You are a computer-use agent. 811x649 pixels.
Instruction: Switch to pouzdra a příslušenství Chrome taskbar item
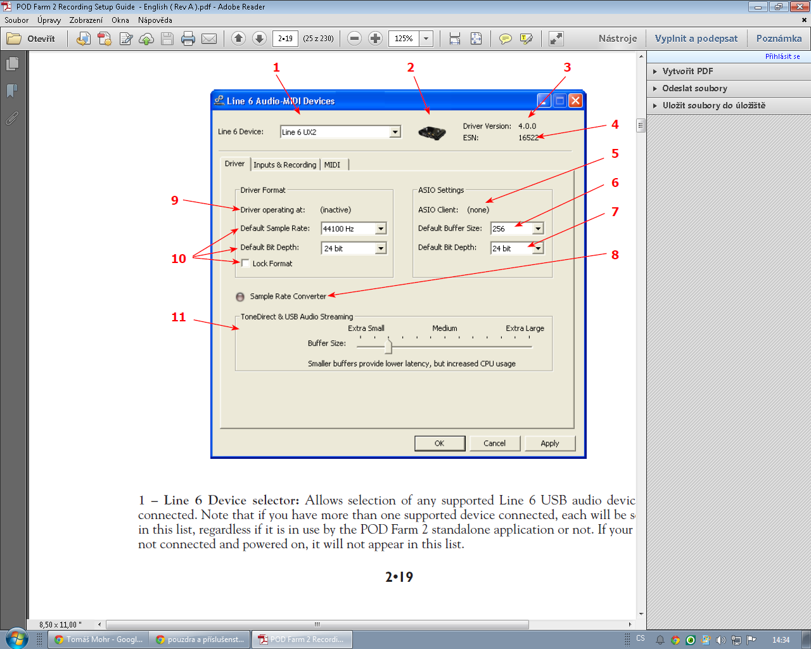(200, 639)
